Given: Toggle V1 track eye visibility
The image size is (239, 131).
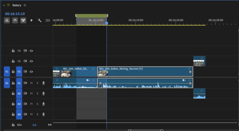Looking at the screenshot, I should click(31, 71).
